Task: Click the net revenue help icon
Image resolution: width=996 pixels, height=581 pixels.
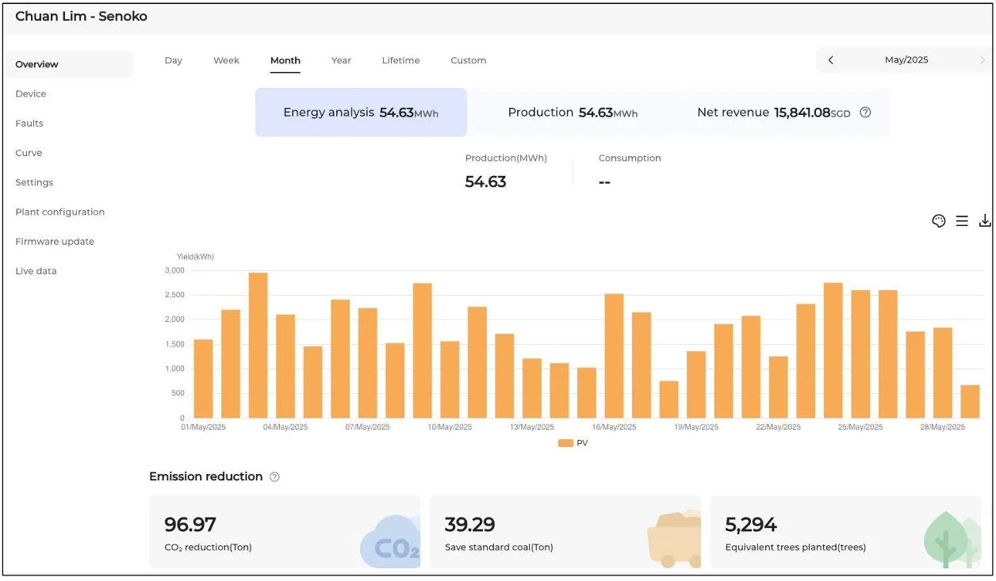Action: pos(865,113)
